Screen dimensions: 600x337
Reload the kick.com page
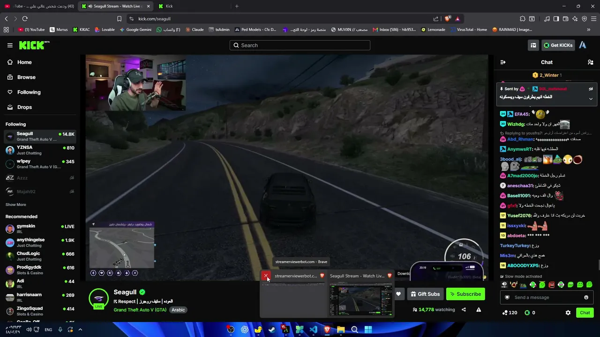click(25, 19)
